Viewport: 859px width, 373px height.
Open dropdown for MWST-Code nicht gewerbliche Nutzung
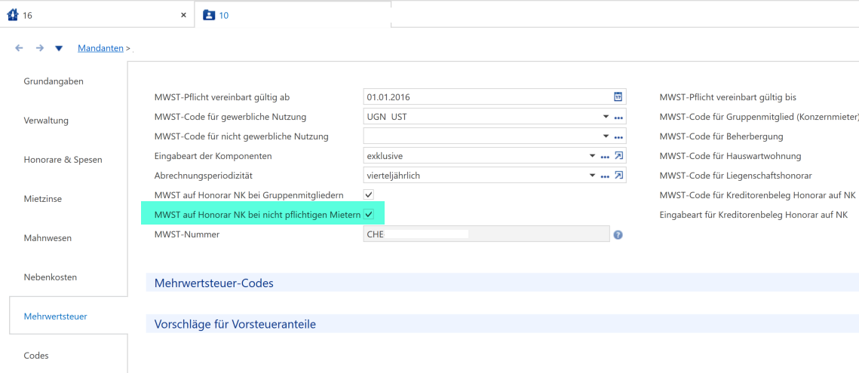tap(606, 136)
